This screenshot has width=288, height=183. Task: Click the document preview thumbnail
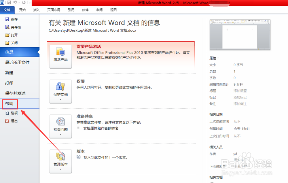point(240,35)
